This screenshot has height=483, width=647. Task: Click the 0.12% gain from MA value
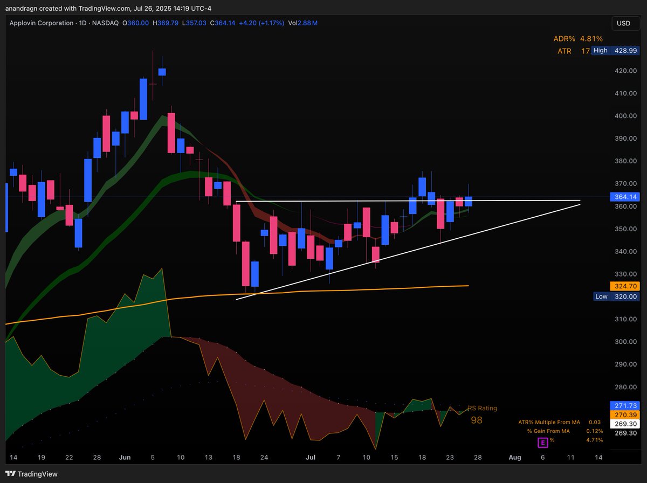coord(594,431)
